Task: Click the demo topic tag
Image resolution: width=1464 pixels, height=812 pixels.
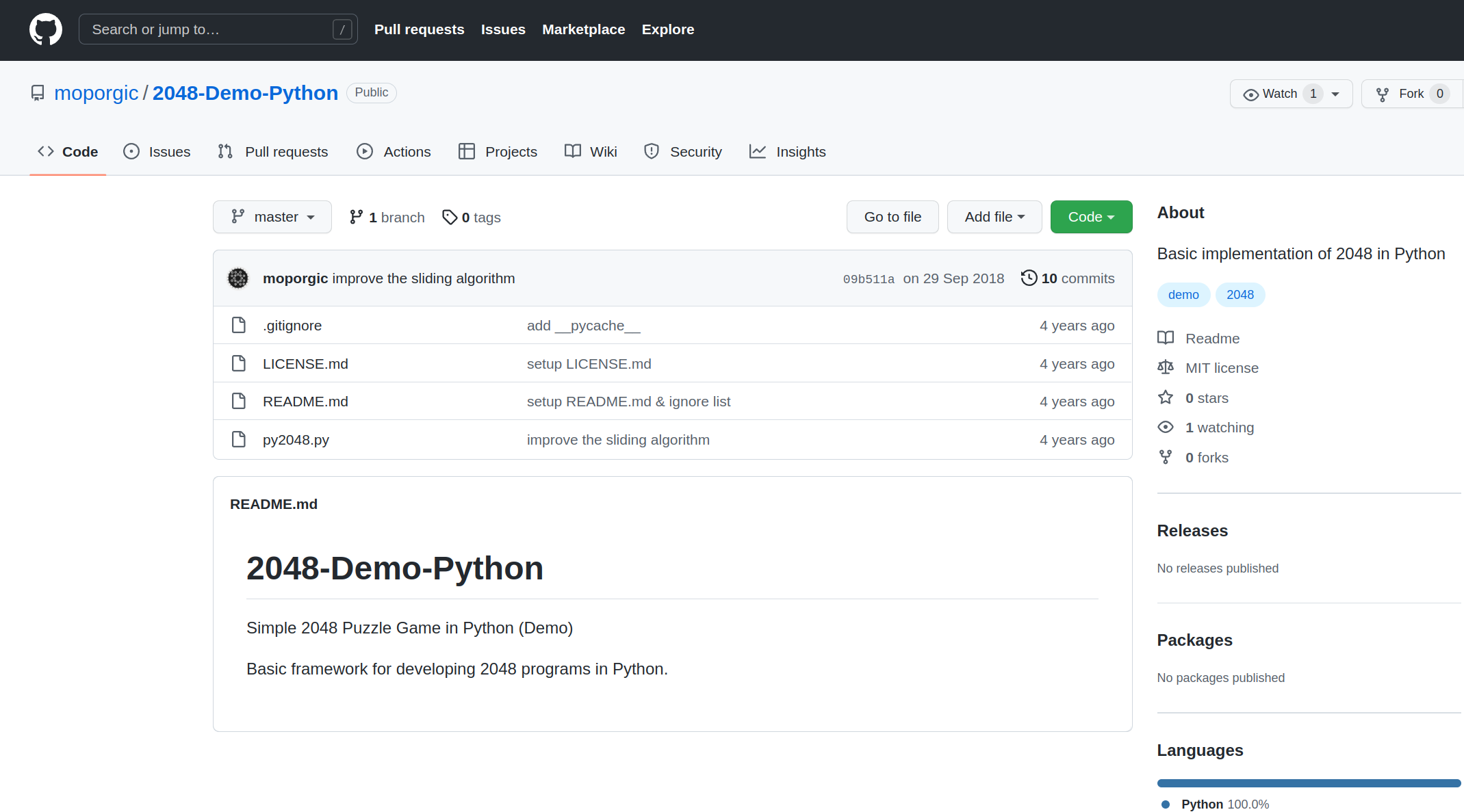Action: [x=1183, y=295]
